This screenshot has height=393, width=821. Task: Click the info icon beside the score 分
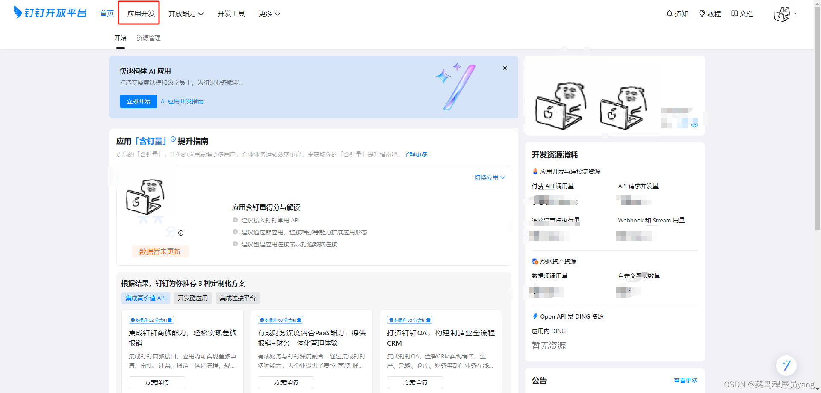click(181, 233)
